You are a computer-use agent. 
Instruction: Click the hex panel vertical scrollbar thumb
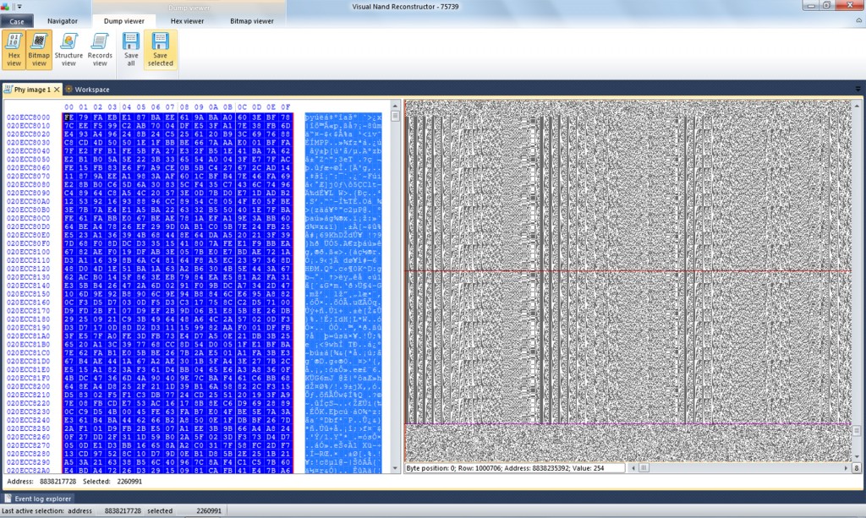[395, 116]
